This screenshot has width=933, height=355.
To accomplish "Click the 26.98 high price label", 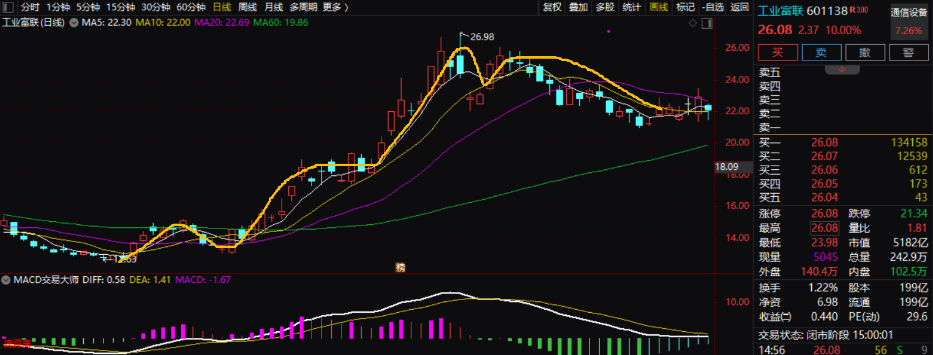I will click(482, 37).
